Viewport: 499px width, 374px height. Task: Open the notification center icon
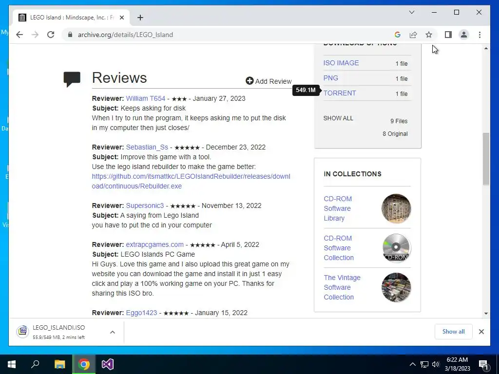pos(483,365)
